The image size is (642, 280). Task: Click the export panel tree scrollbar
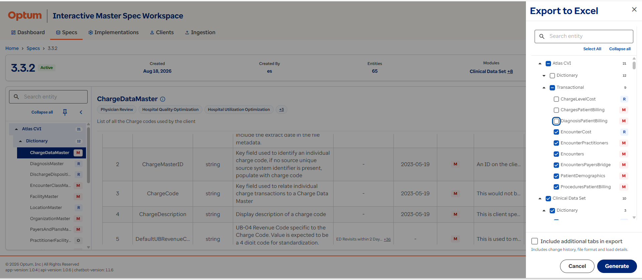coord(634,65)
